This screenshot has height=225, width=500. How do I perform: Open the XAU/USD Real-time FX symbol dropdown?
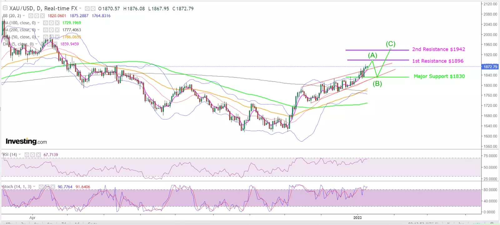point(80,8)
